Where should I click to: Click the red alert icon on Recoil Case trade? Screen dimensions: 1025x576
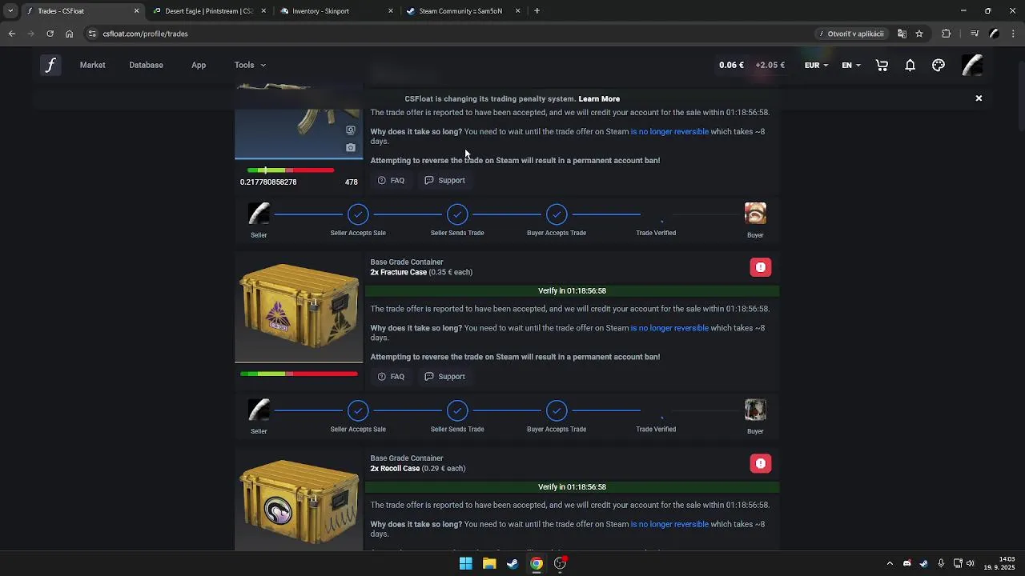pos(761,463)
